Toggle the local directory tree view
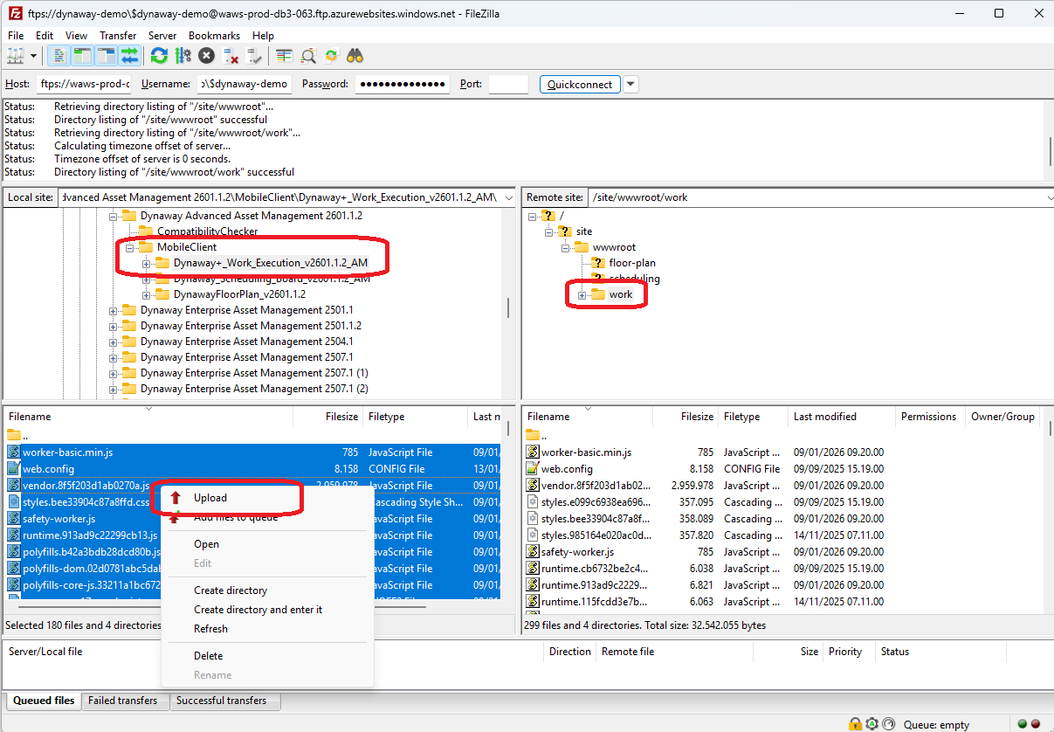Image resolution: width=1054 pixels, height=732 pixels. [x=83, y=56]
